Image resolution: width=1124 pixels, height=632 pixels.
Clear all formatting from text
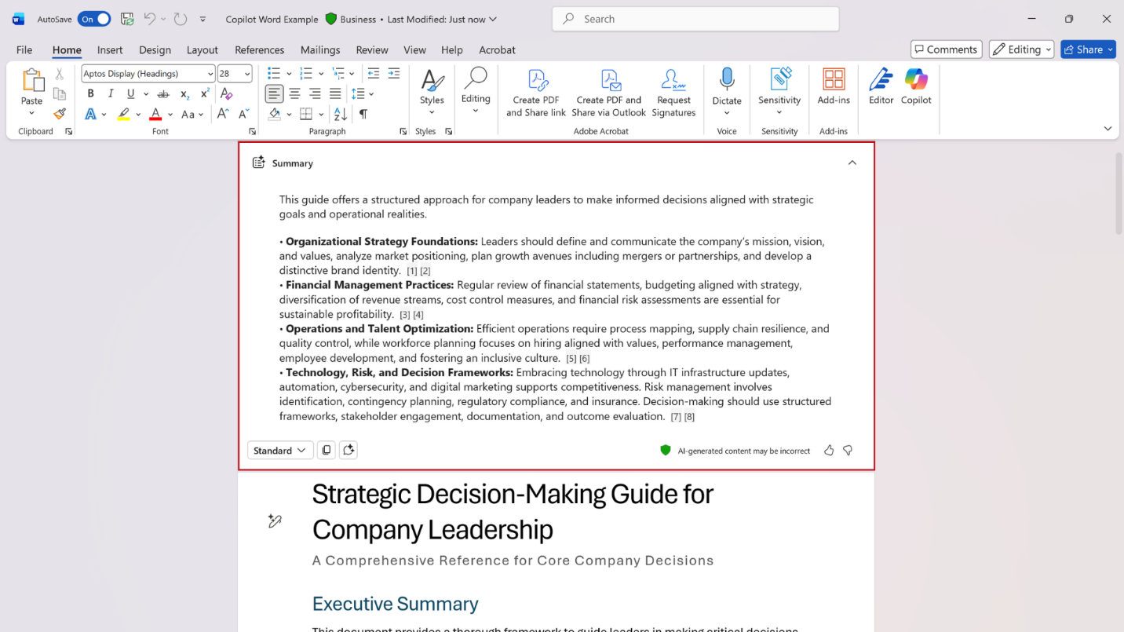coord(226,93)
